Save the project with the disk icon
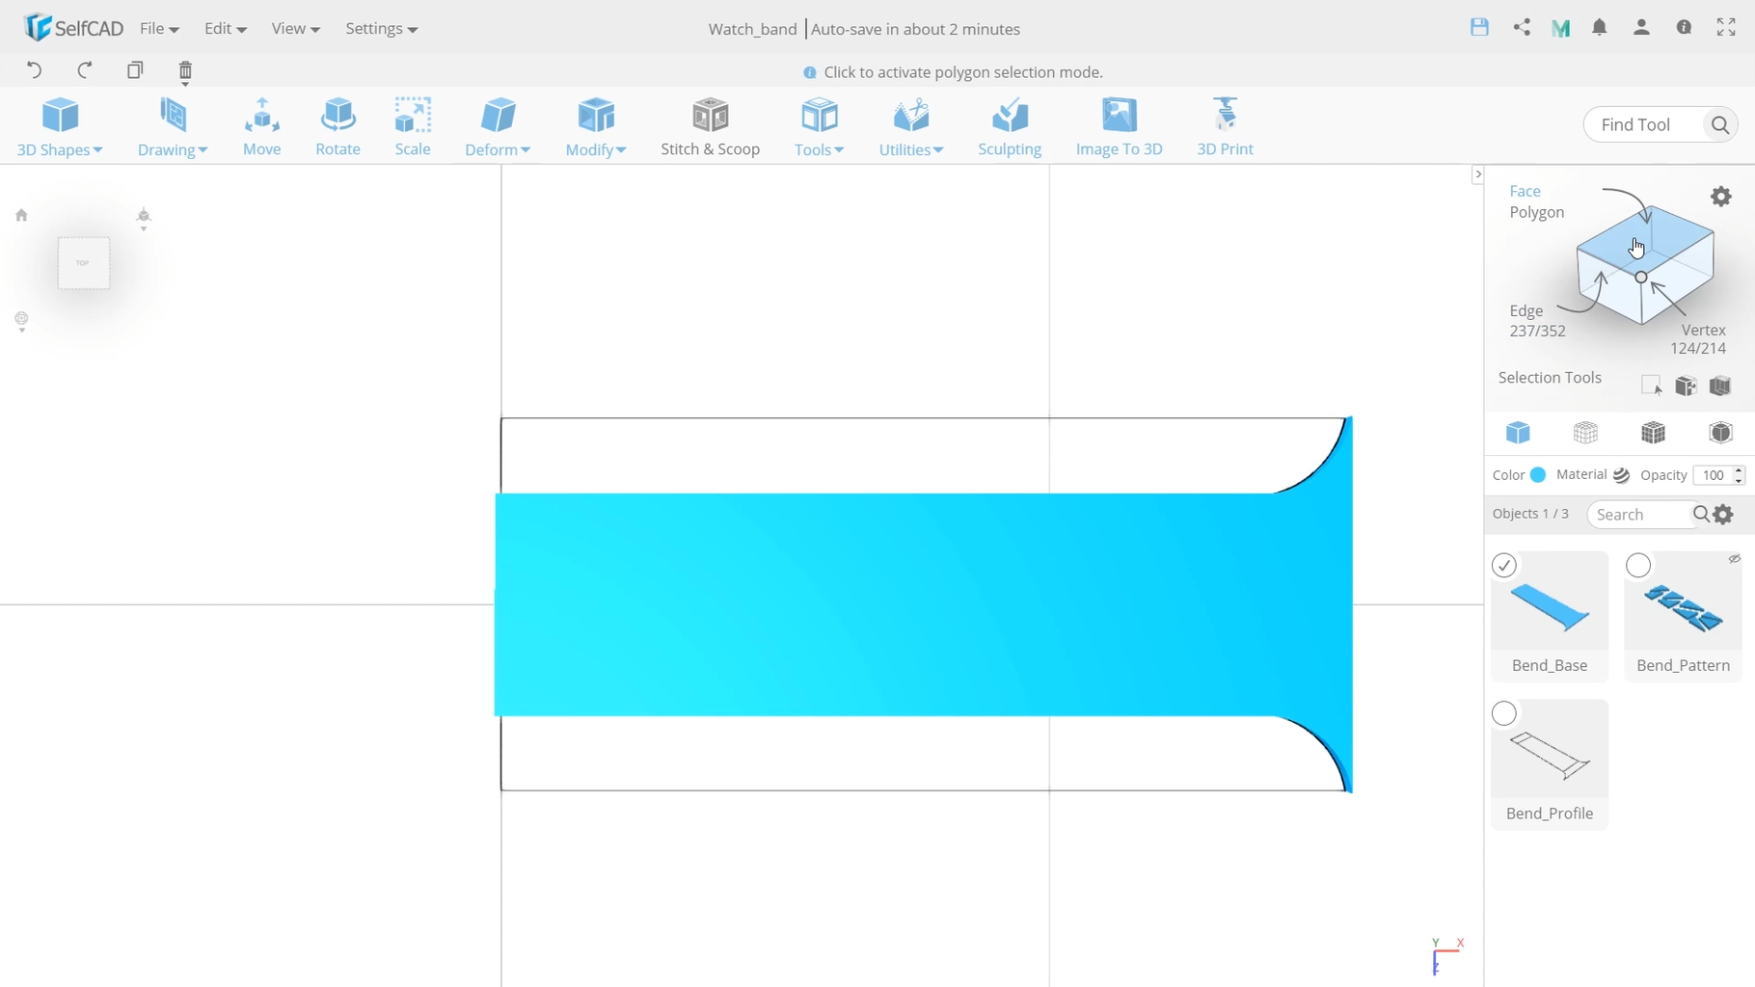The image size is (1755, 987). (x=1479, y=28)
